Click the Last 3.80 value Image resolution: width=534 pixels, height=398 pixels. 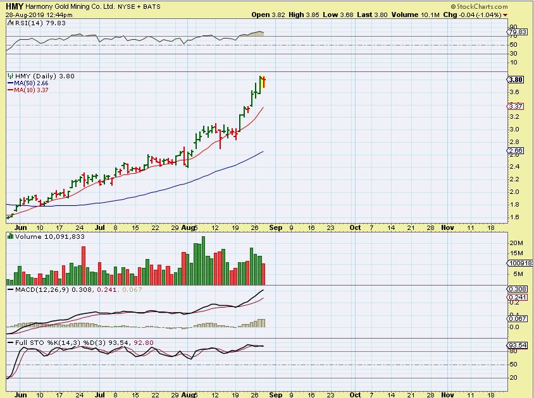(x=372, y=15)
